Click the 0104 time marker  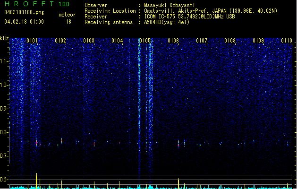click(117, 41)
